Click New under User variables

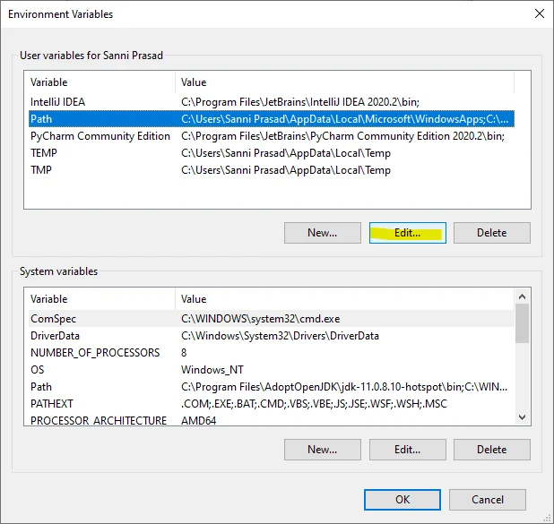[322, 233]
